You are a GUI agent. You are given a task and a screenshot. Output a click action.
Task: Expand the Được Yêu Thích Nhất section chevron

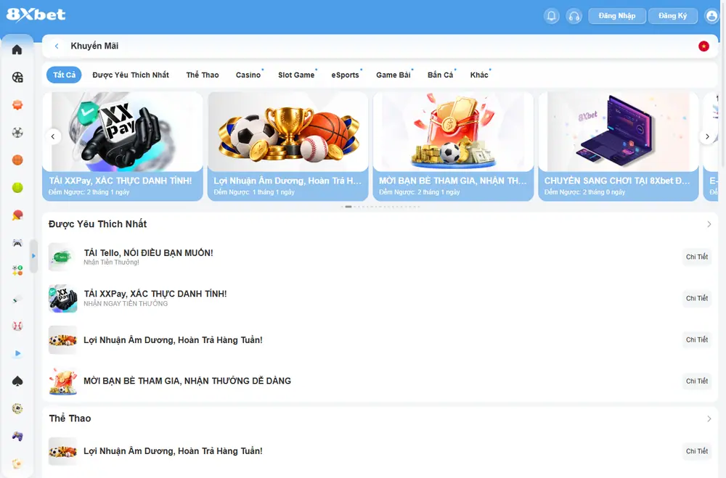pos(709,224)
